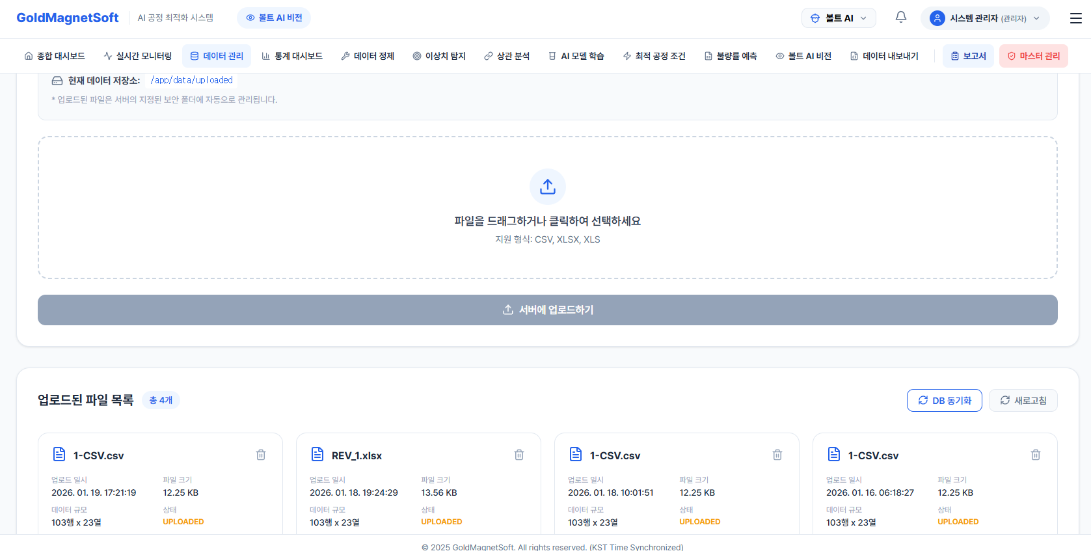Open the hamburger menu icon
1091x551 pixels.
tap(1075, 18)
